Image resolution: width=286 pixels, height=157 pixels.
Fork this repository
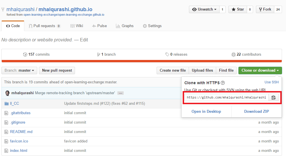click(265, 9)
